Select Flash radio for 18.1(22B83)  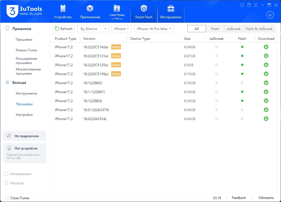(x=242, y=101)
